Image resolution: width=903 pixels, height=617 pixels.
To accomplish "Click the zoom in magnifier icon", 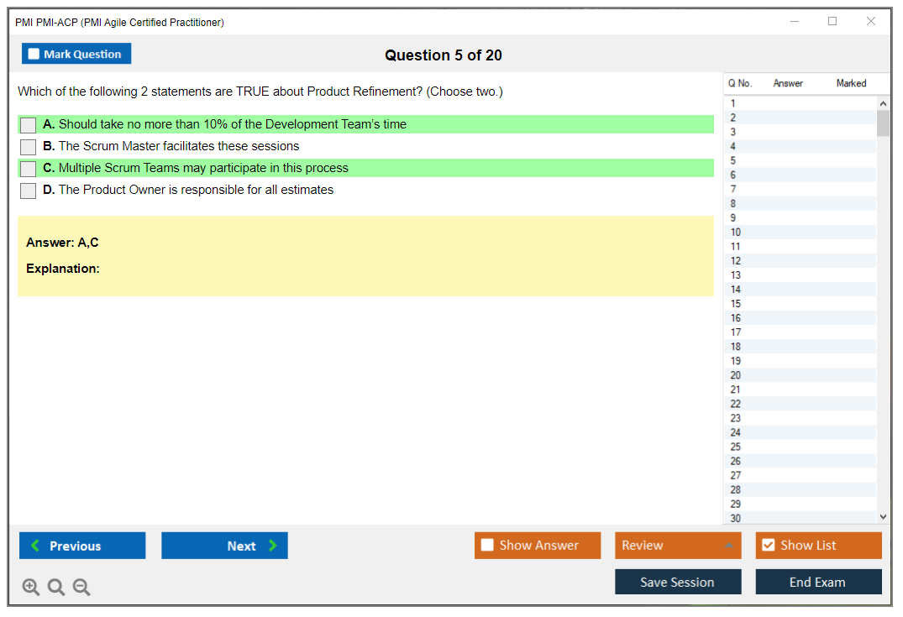I will pos(31,588).
